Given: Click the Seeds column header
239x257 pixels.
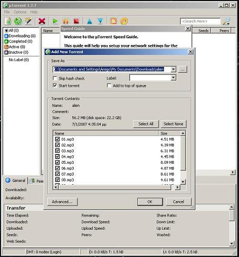Looking at the screenshot, I should [x=201, y=31].
